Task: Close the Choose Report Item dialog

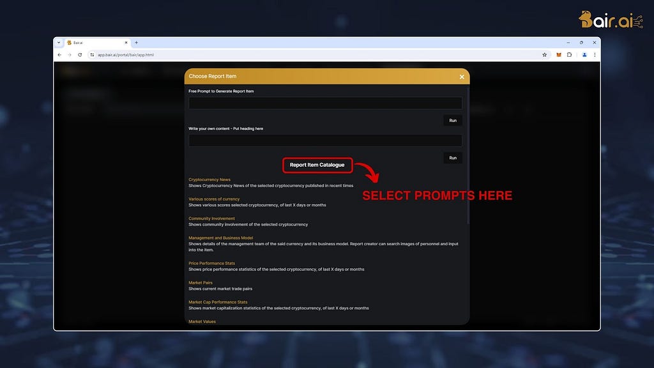Action: (462, 77)
